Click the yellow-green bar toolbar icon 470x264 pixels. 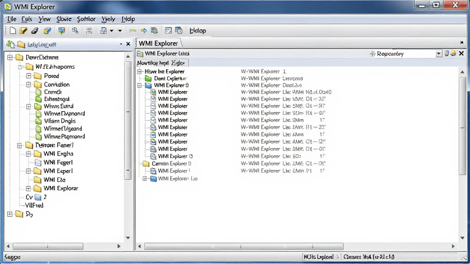coord(133,31)
